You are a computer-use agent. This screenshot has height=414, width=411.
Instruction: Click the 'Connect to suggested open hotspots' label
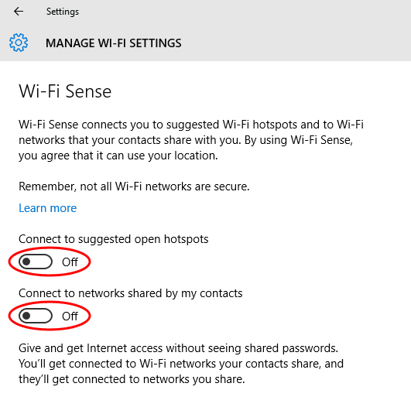point(114,239)
